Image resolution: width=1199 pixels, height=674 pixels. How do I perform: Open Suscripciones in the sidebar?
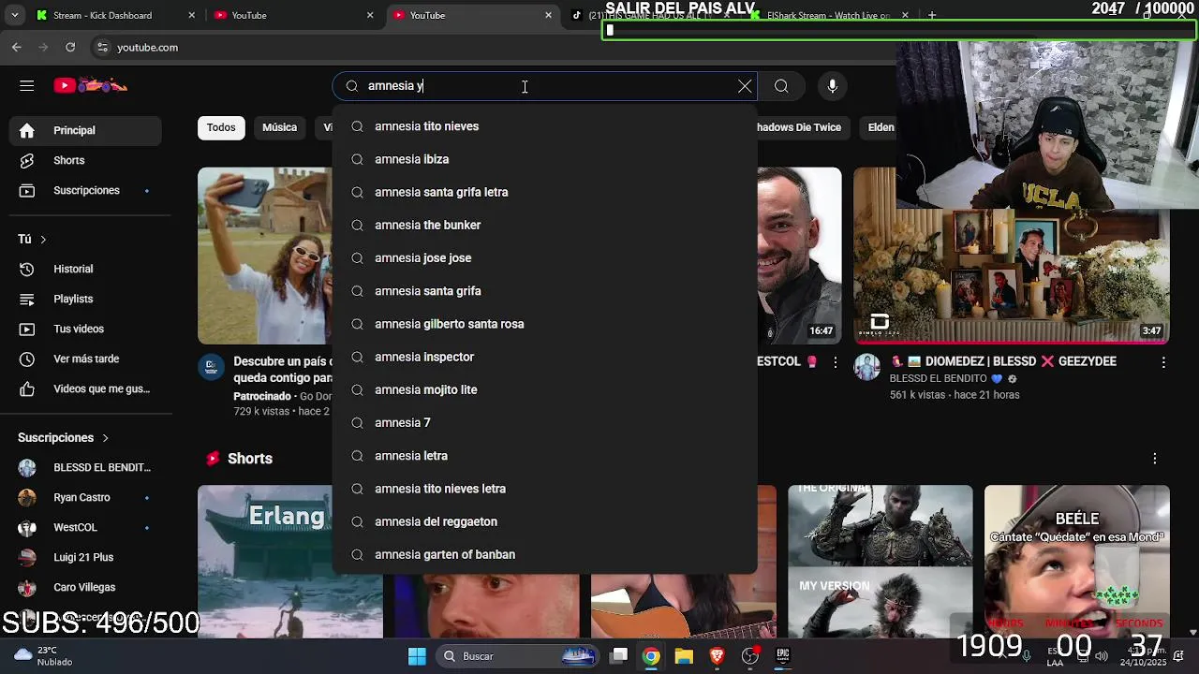(x=85, y=190)
